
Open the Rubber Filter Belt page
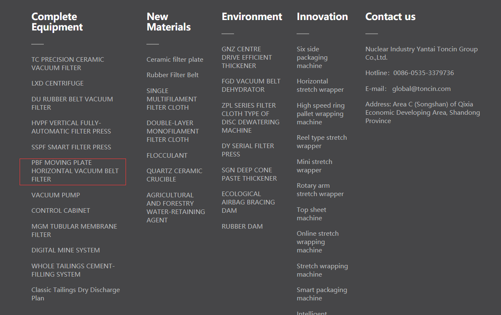click(x=172, y=75)
